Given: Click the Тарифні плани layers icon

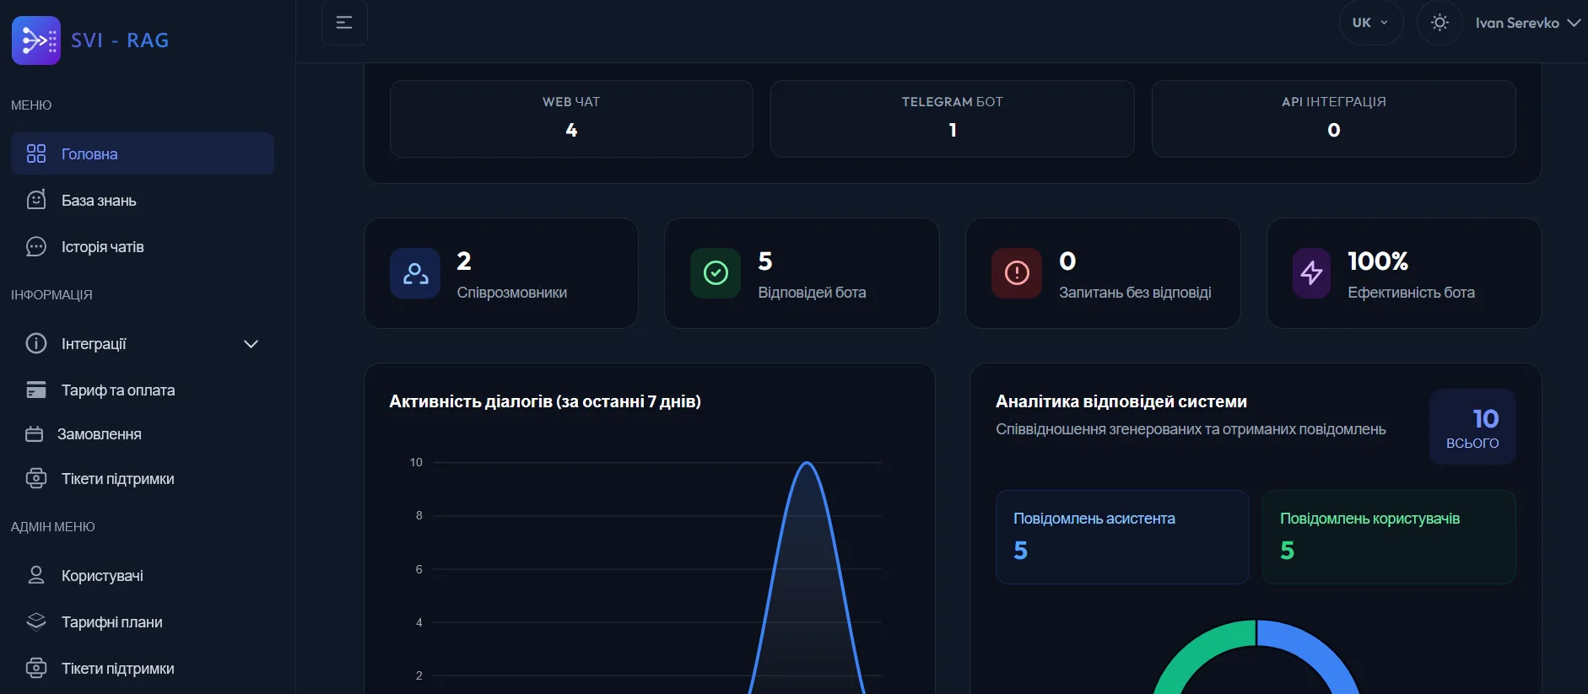Looking at the screenshot, I should pos(36,622).
